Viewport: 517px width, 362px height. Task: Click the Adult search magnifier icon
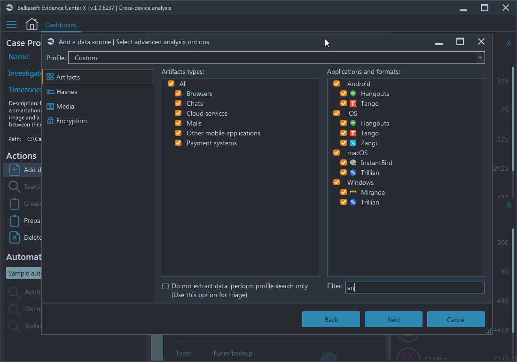point(15,292)
